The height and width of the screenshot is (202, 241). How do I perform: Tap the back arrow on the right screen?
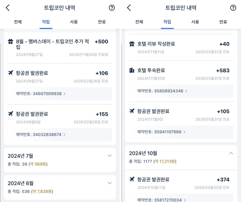(129, 8)
